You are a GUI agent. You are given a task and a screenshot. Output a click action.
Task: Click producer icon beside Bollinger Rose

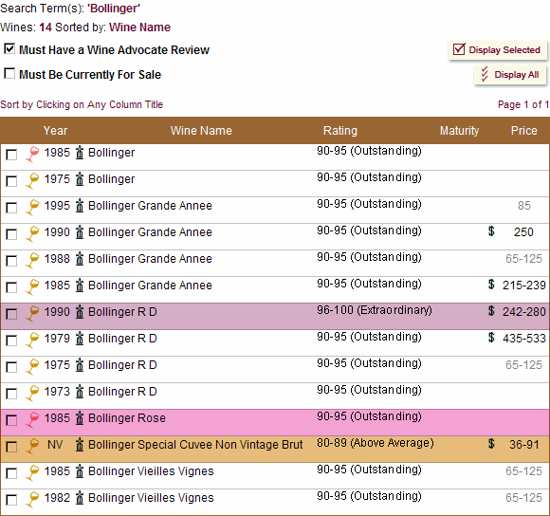coord(80,418)
